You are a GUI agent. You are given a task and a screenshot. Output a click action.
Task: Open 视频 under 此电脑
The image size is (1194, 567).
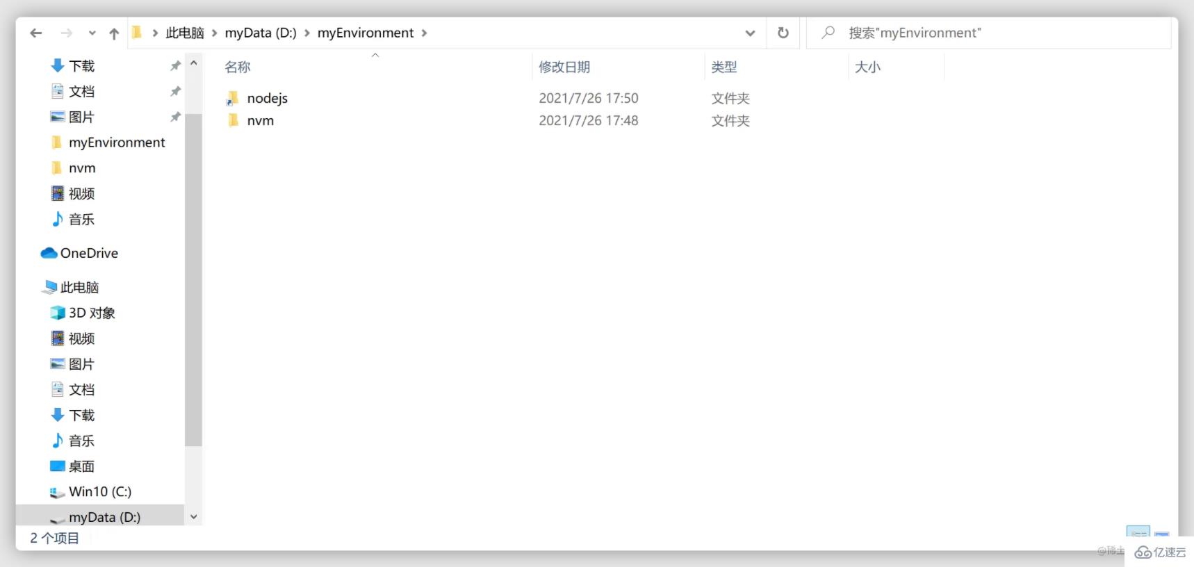[82, 338]
